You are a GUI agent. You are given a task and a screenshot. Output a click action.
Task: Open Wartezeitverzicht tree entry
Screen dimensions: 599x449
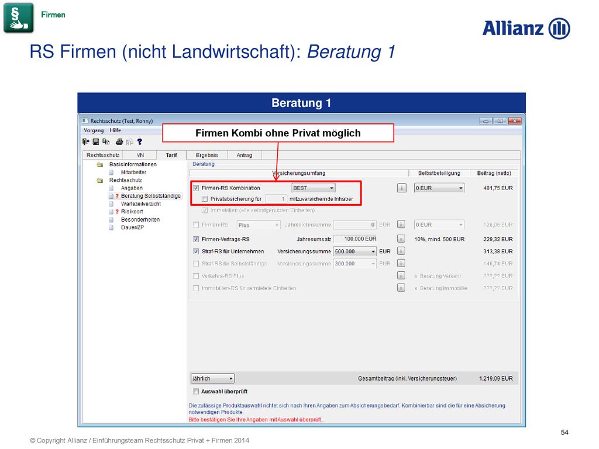pos(141,204)
